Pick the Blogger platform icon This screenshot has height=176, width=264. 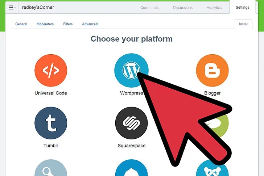[x=212, y=70]
